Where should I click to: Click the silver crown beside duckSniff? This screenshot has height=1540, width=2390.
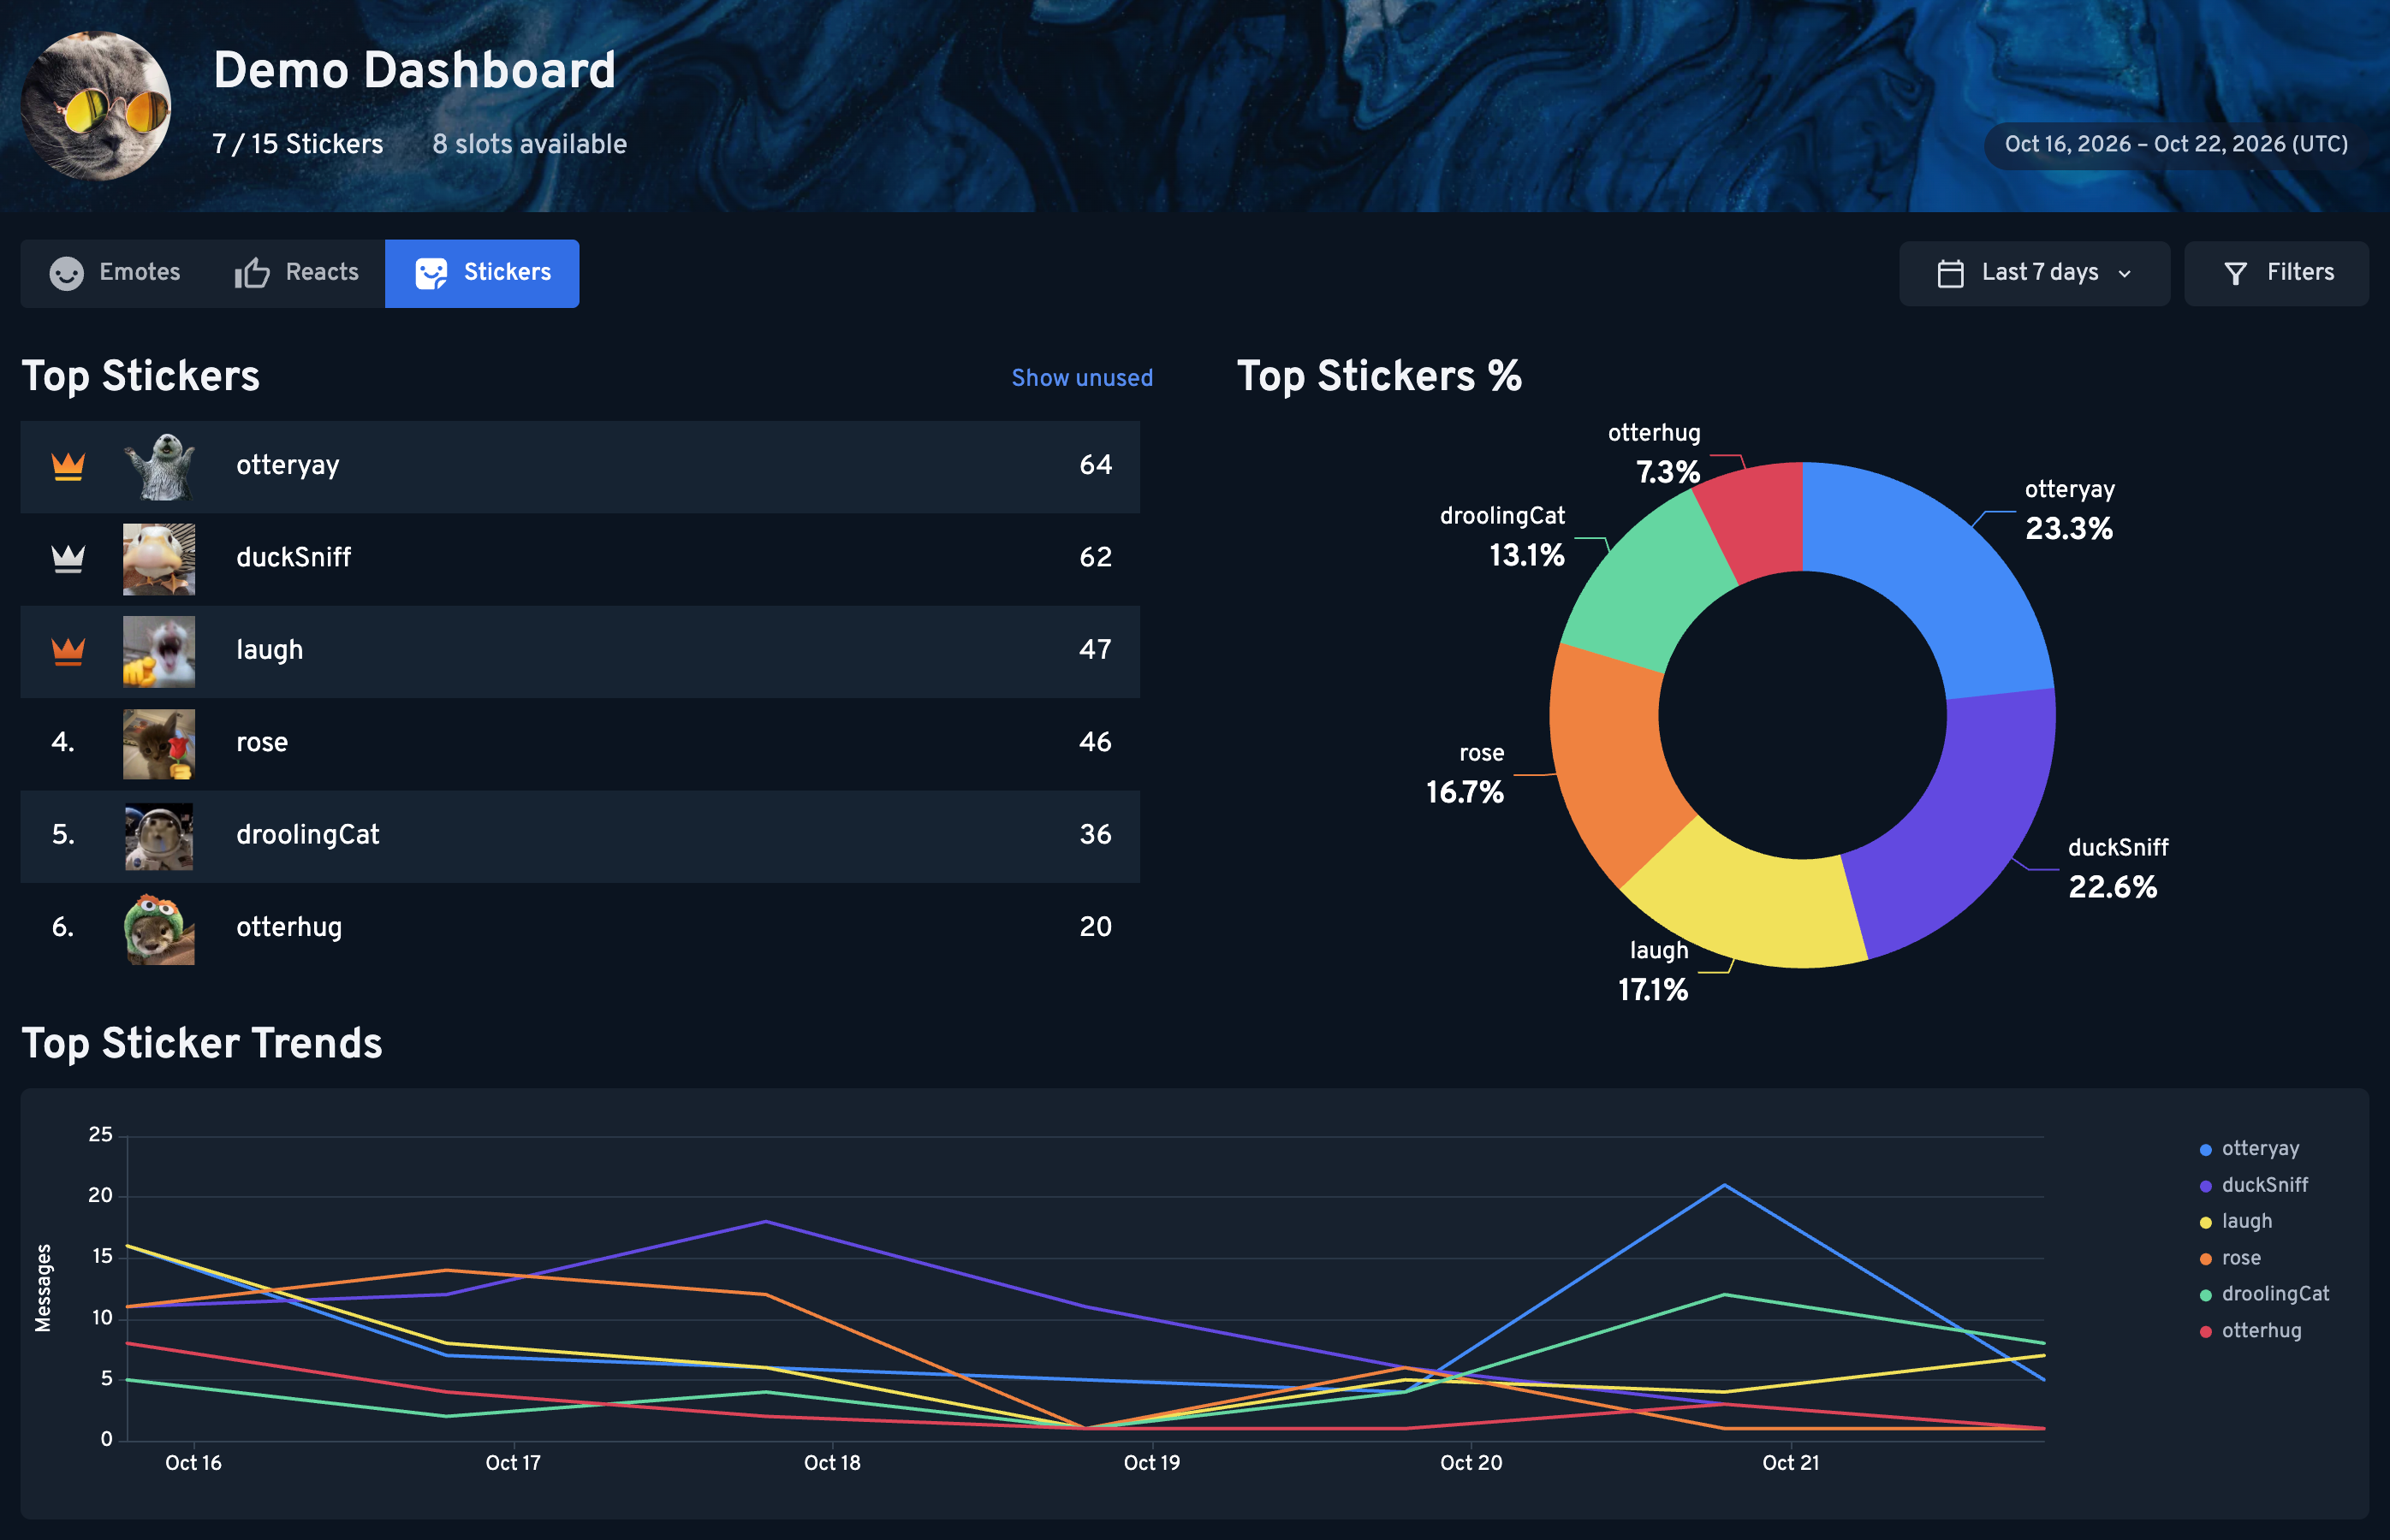(x=68, y=558)
